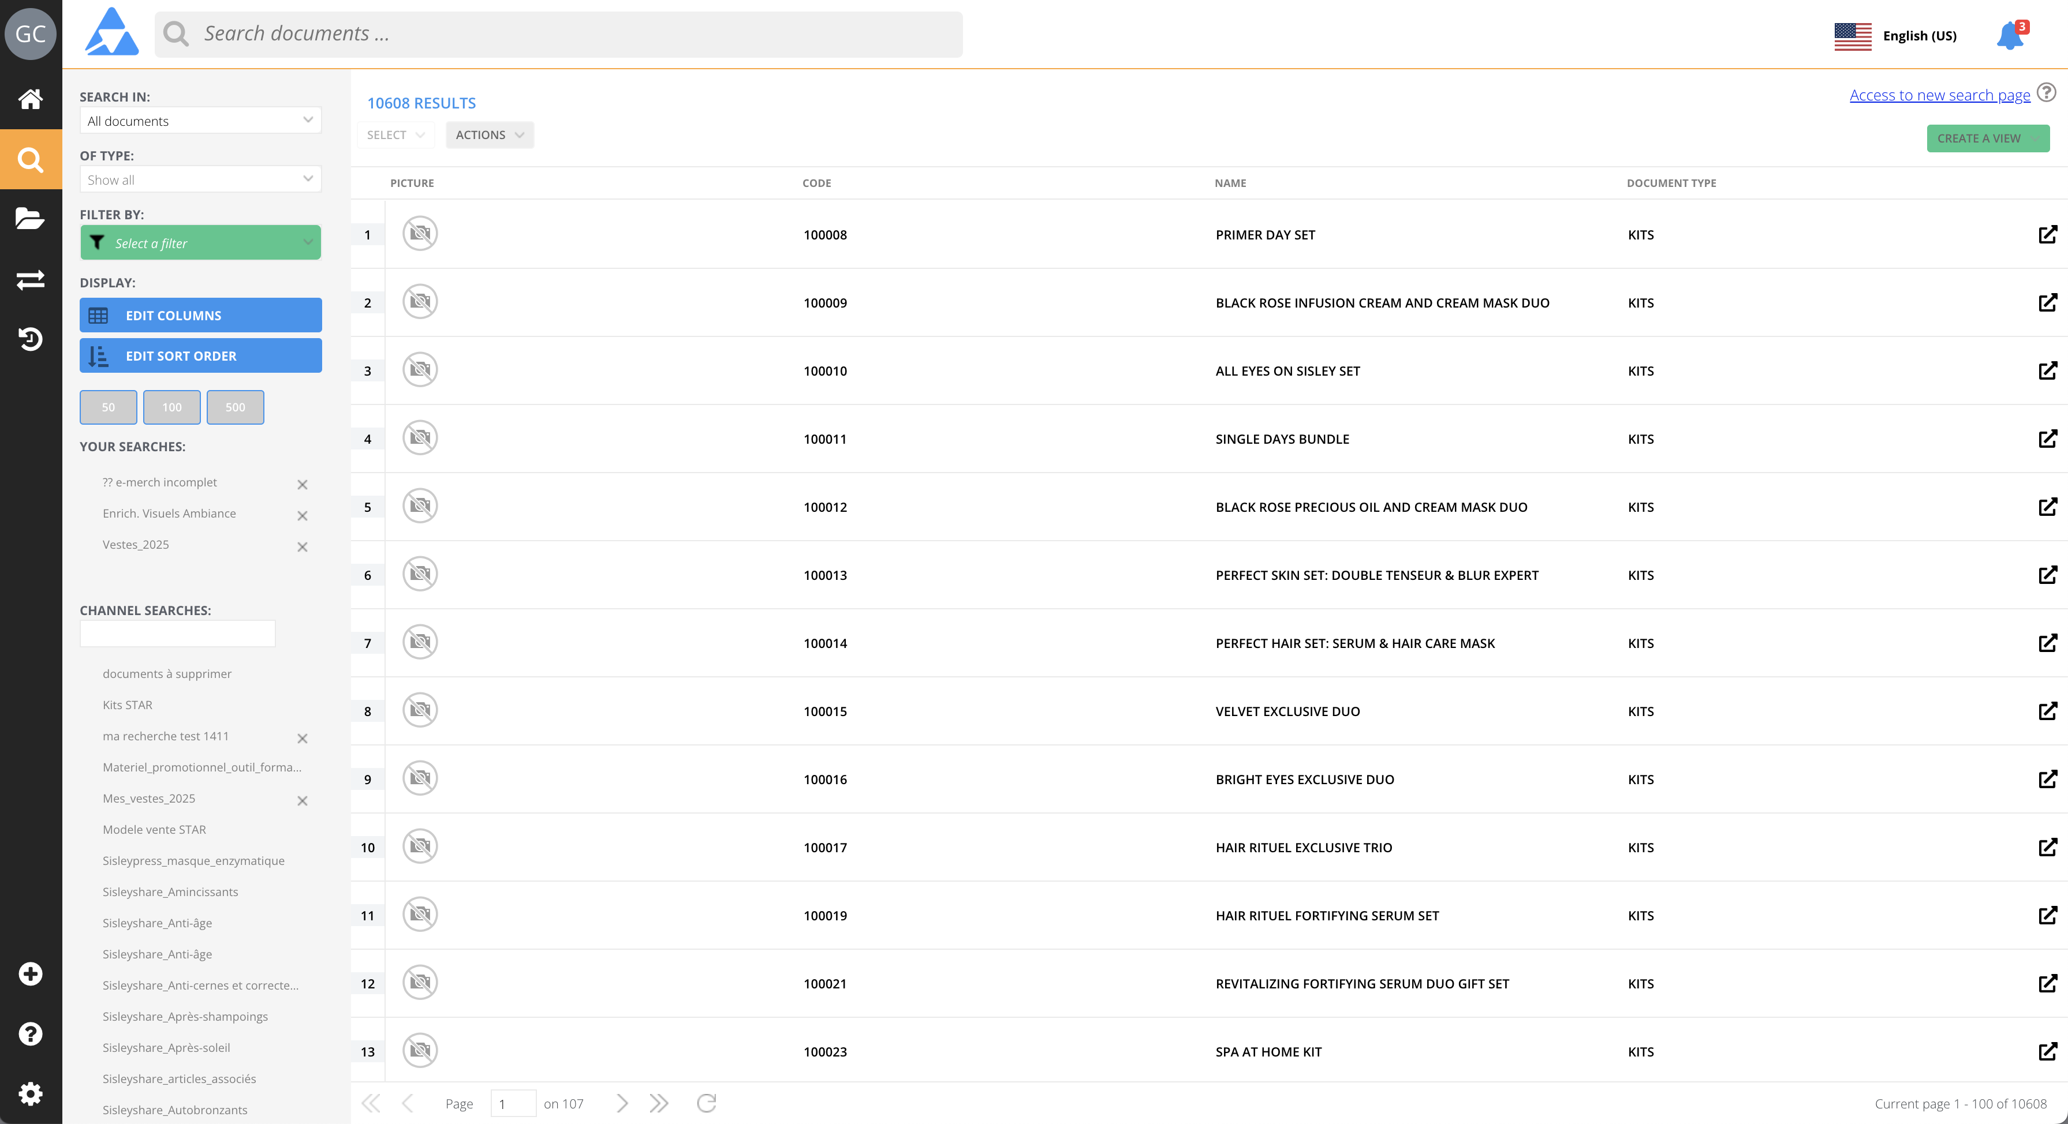The height and width of the screenshot is (1124, 2068).
Task: Open Kits STAR channel search
Action: (128, 705)
